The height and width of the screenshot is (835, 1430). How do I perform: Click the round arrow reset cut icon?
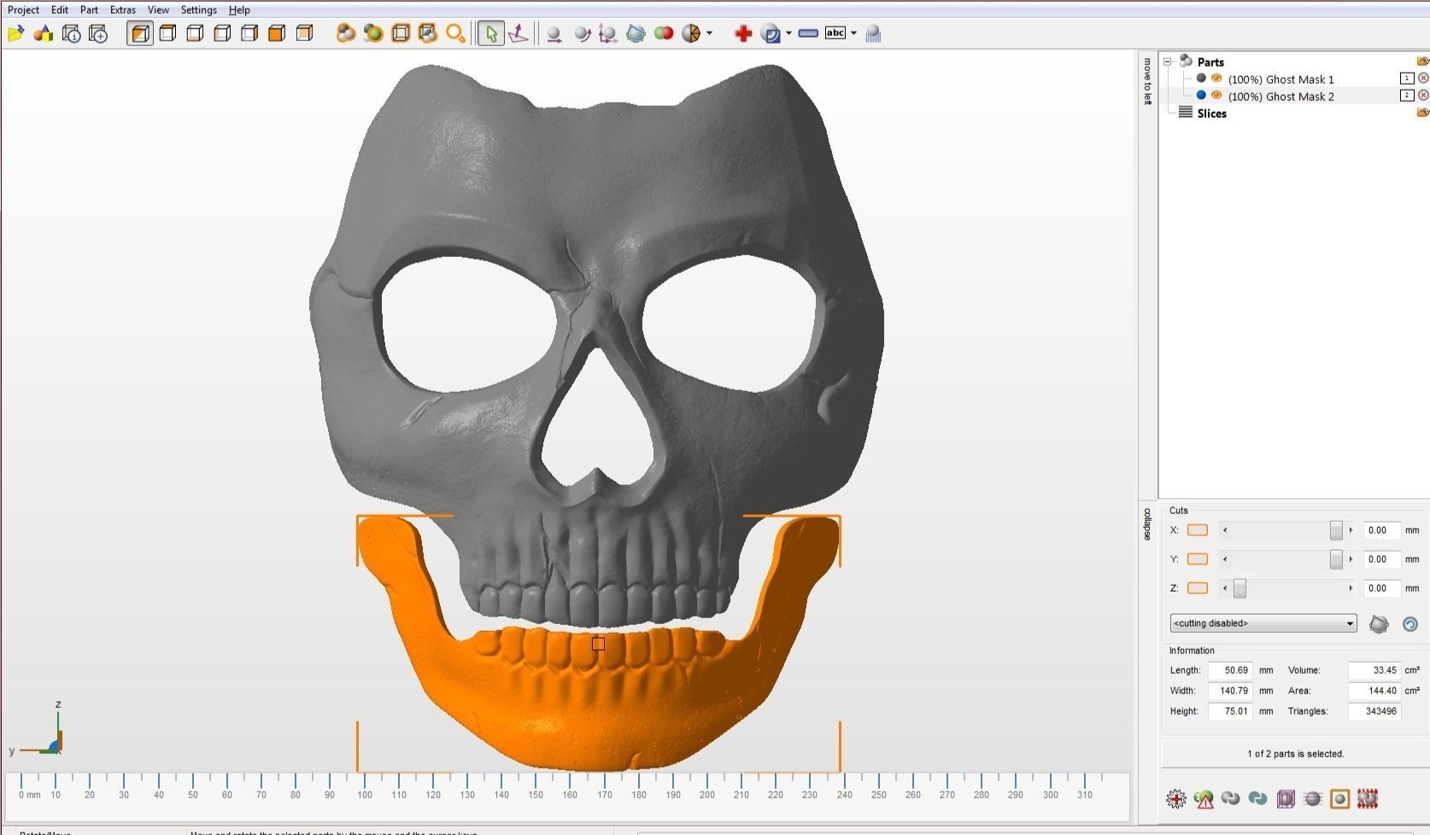[x=1410, y=624]
